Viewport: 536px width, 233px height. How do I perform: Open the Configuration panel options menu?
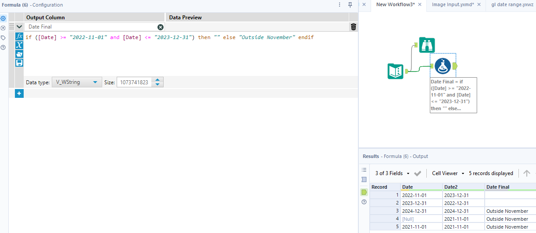[x=339, y=5]
